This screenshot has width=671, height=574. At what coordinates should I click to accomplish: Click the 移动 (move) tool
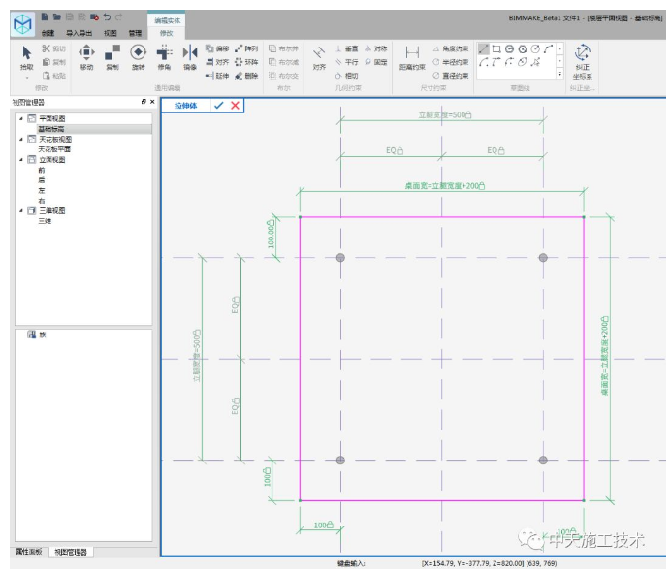(x=86, y=57)
